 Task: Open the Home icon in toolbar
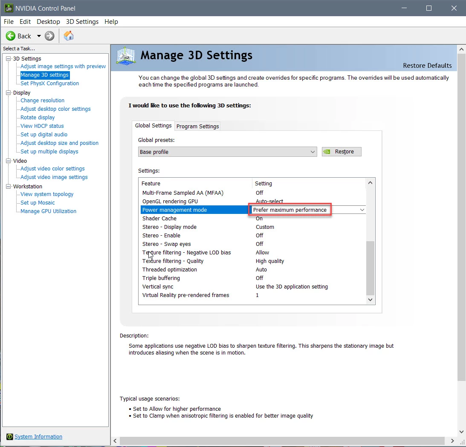coord(69,36)
